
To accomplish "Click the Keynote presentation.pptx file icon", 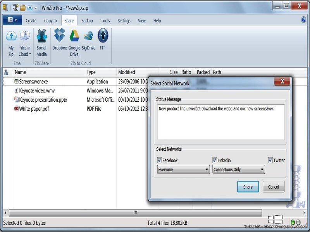I will point(16,99).
